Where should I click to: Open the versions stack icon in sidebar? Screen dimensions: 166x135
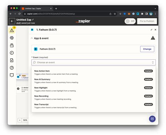click(x=12, y=45)
